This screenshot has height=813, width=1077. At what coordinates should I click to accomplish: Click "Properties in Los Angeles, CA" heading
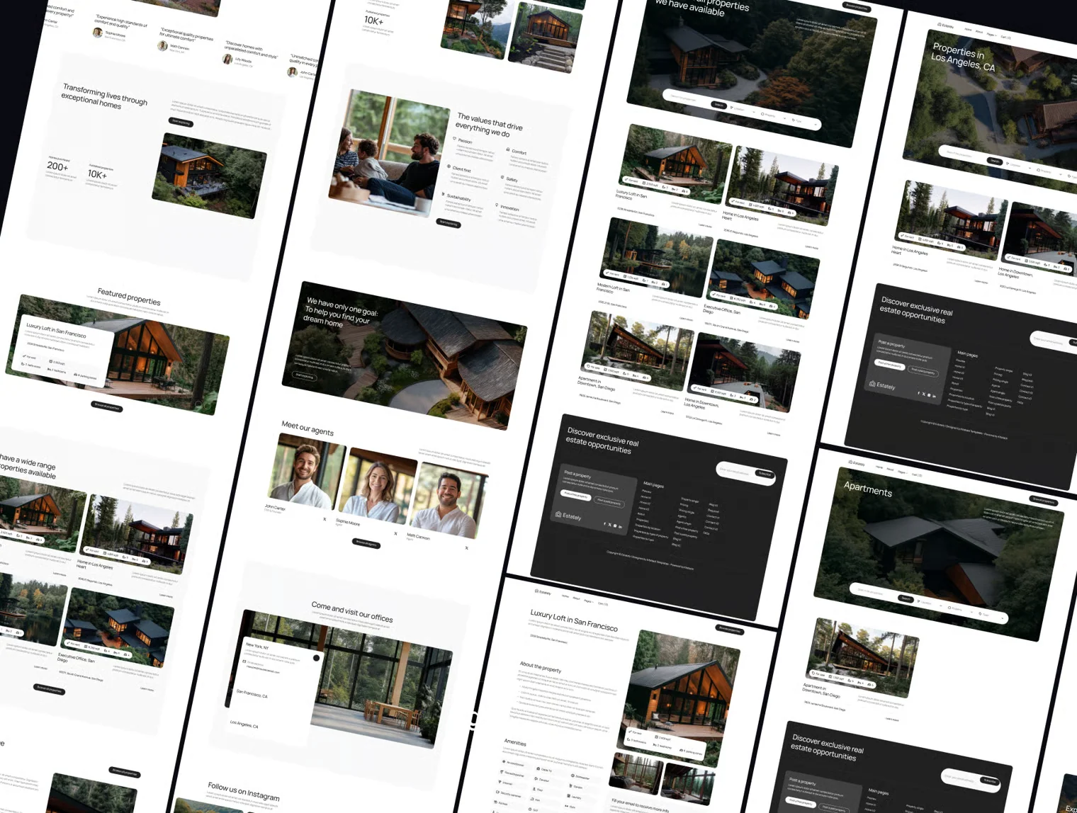click(x=964, y=57)
